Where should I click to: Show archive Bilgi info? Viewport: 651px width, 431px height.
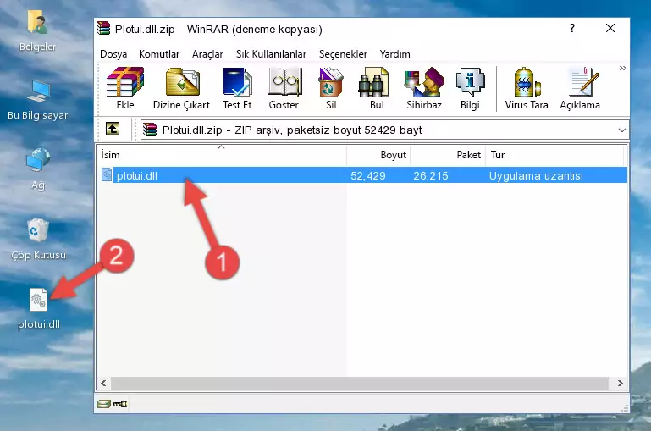click(x=470, y=88)
